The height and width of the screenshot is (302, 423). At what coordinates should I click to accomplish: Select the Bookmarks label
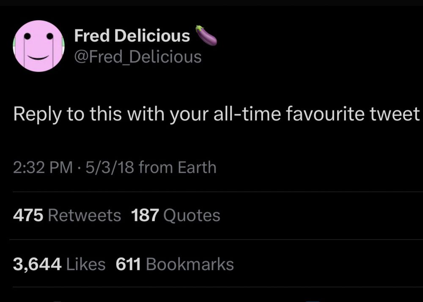click(190, 264)
